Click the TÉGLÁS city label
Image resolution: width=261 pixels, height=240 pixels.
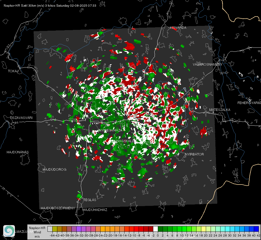[x=90, y=200]
